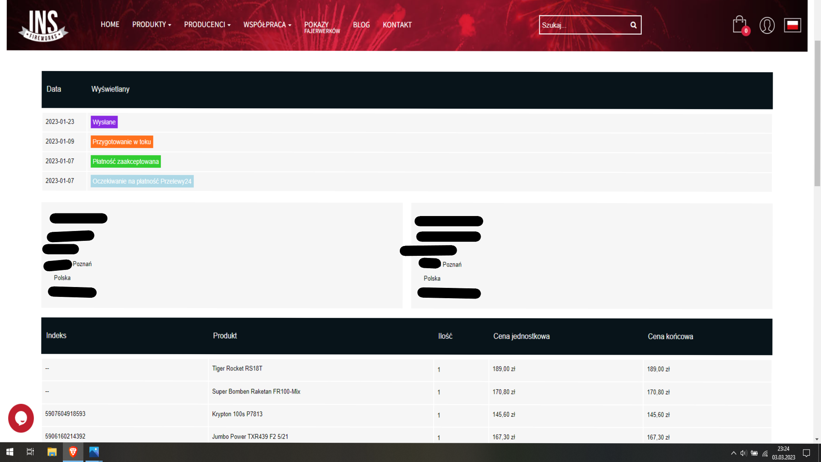Image resolution: width=821 pixels, height=462 pixels.
Task: Go to the Home menu item
Action: (110, 25)
